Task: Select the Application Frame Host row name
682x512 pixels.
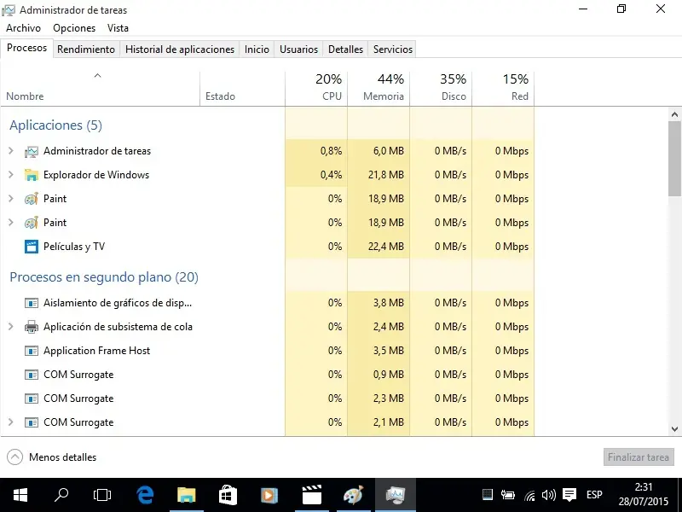Action: (x=96, y=351)
